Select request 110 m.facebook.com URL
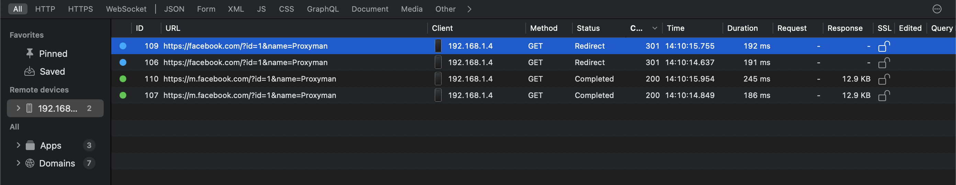Screen dimensions: 956x185 [250, 79]
